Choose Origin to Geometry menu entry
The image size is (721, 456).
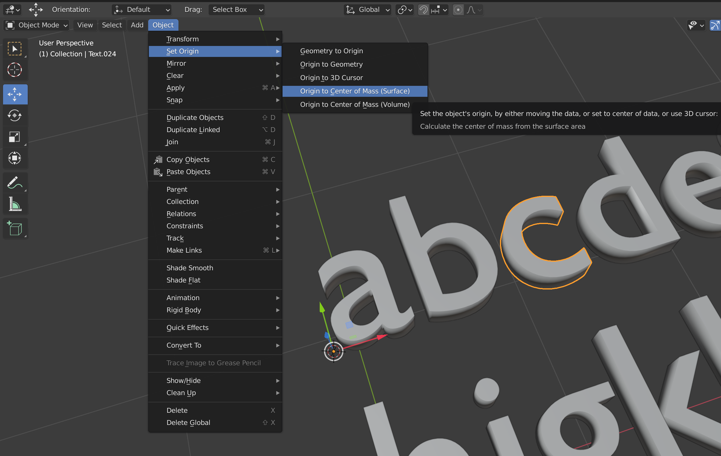click(x=331, y=64)
